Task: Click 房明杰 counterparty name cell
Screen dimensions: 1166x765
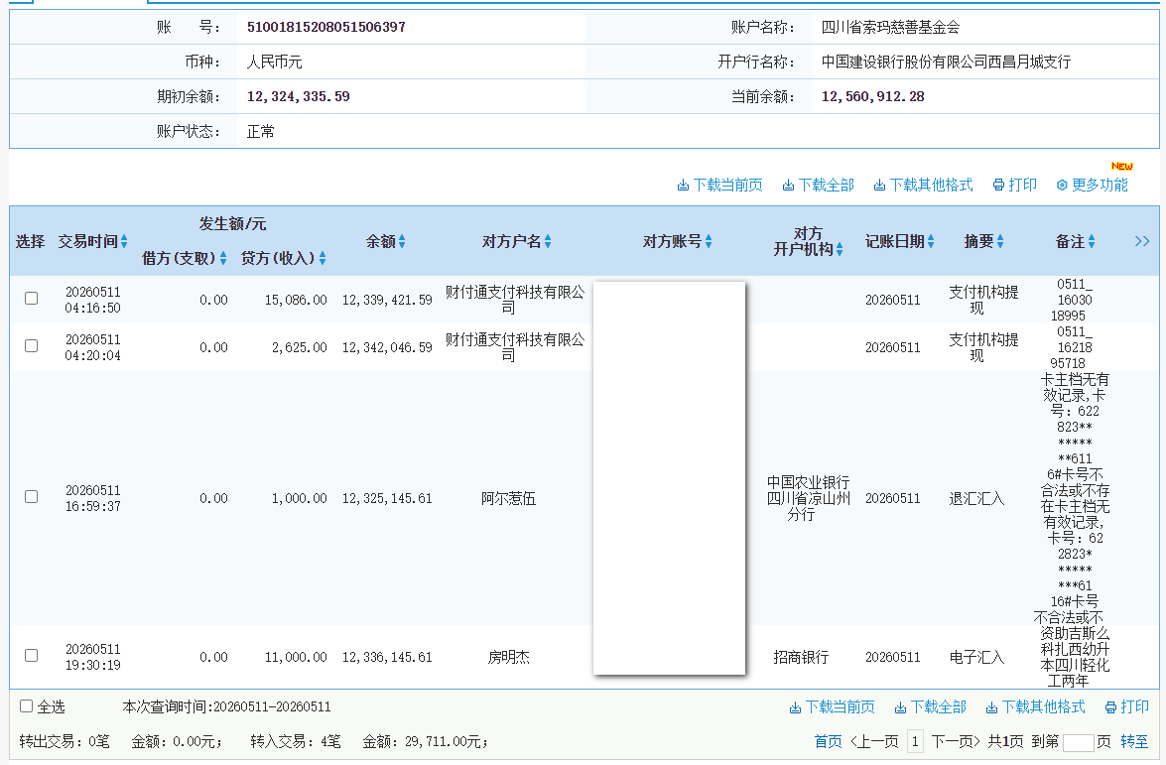Action: [x=509, y=657]
